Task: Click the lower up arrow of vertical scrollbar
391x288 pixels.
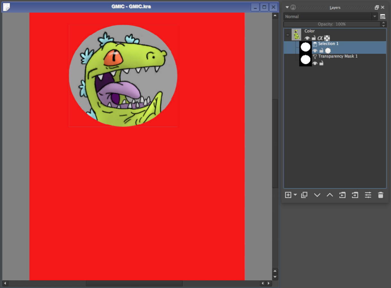Action: click(275, 271)
